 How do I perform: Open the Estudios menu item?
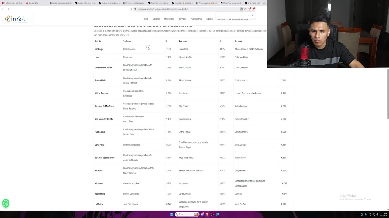210,19
